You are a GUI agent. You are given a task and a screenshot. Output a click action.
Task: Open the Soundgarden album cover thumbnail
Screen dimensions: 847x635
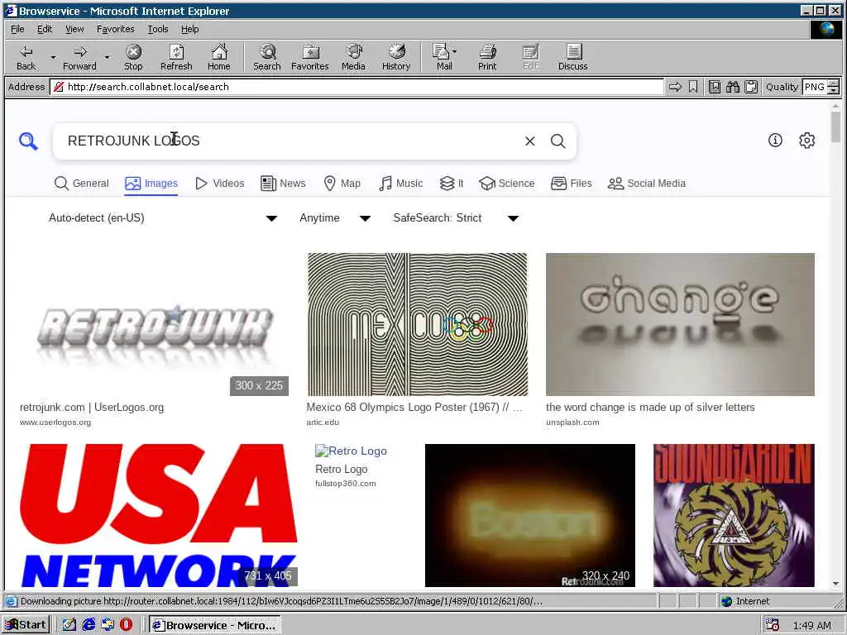734,515
